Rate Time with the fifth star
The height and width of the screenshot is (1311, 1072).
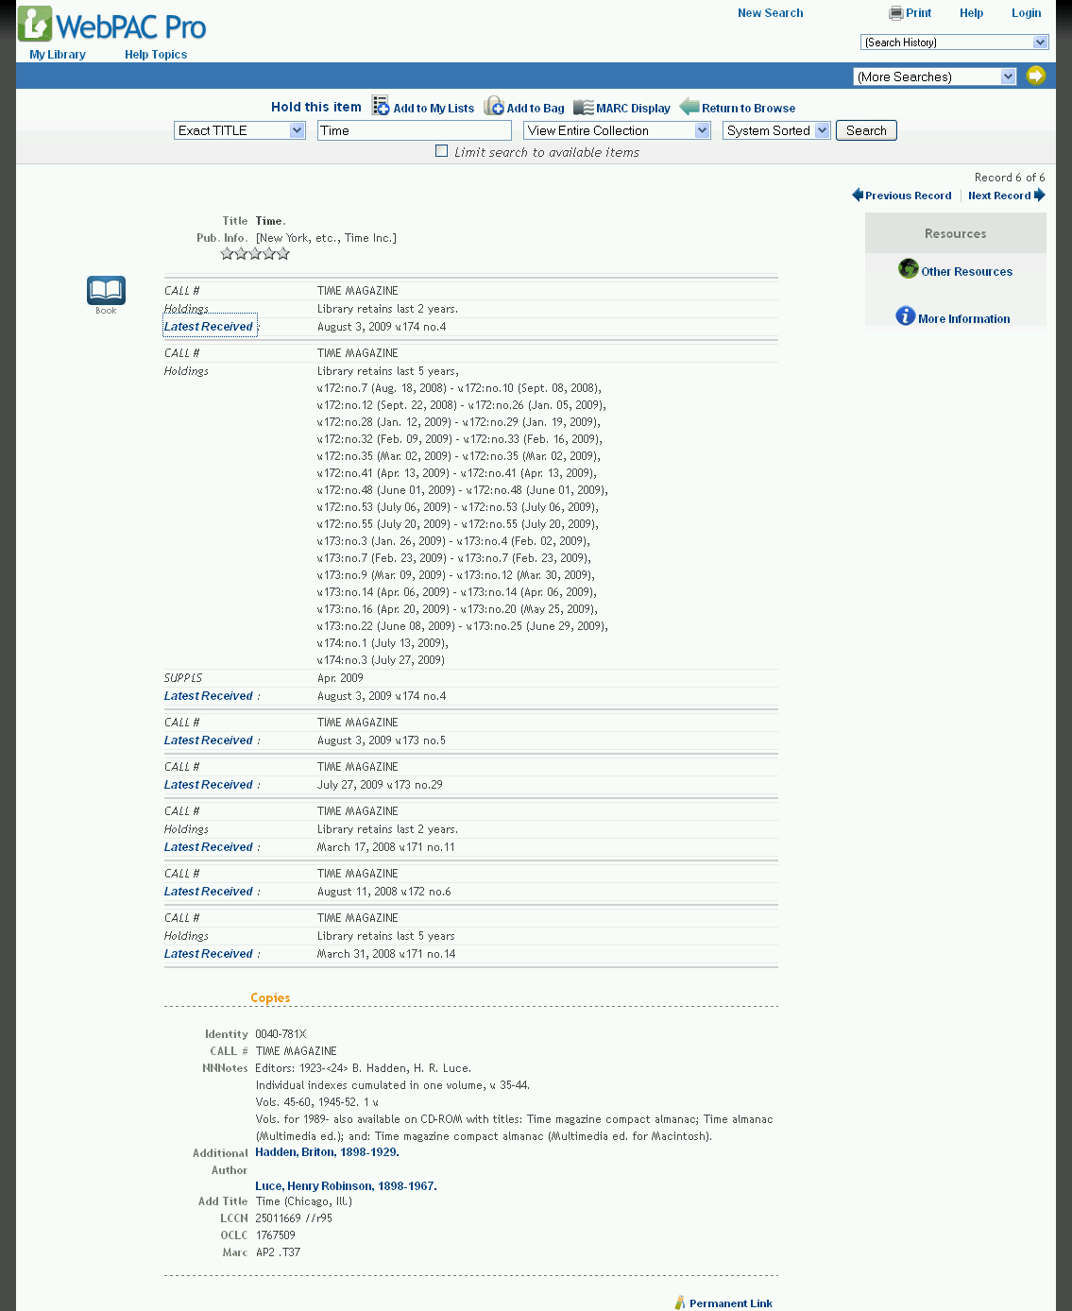283,253
